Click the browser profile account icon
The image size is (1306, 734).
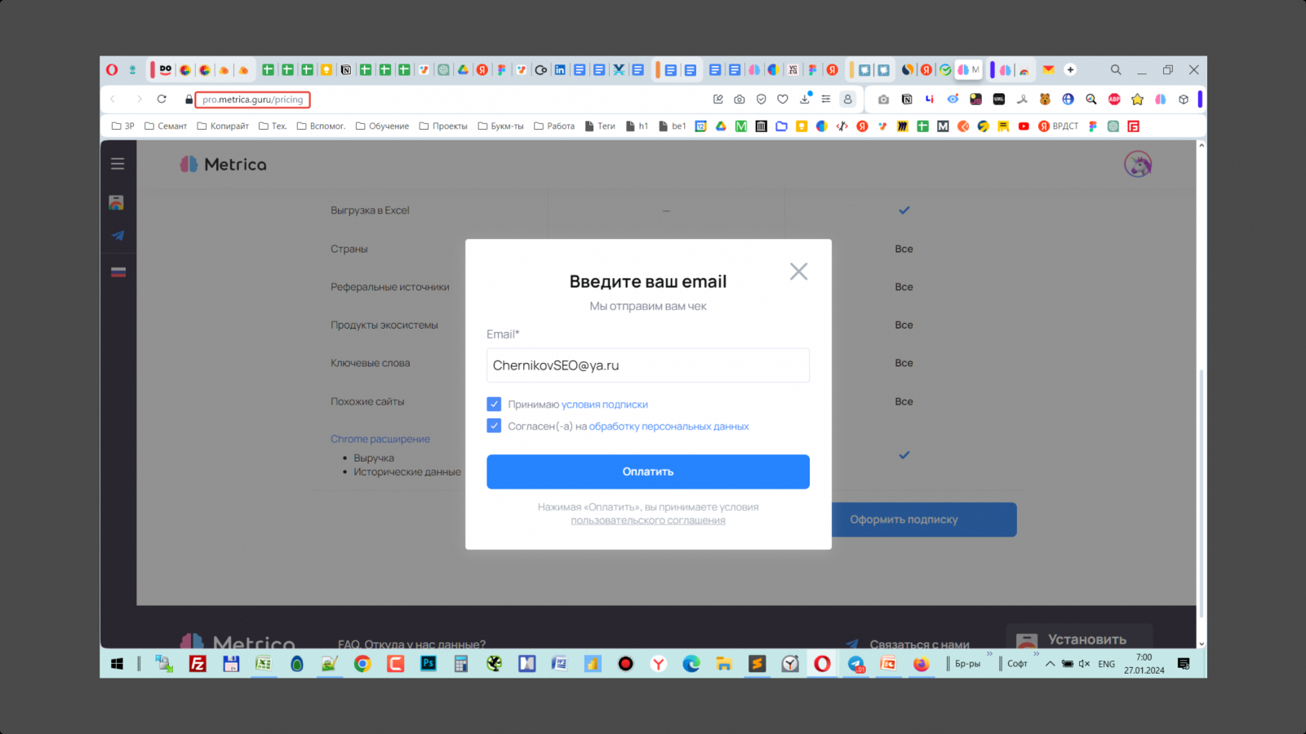pyautogui.click(x=848, y=99)
